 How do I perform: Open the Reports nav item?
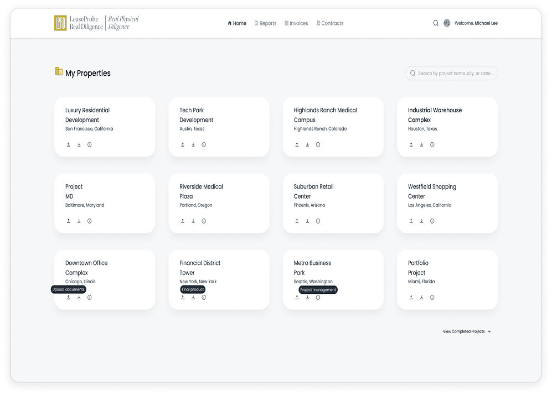coord(265,23)
